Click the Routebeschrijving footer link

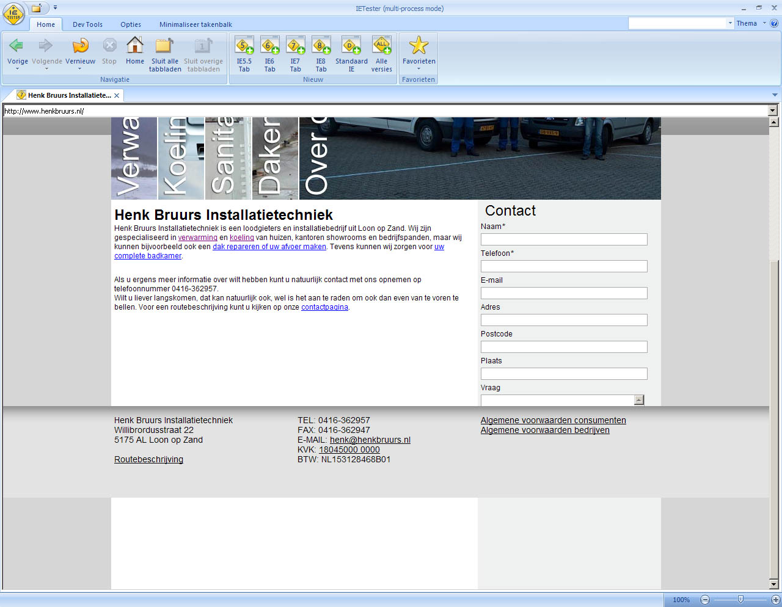pyautogui.click(x=148, y=459)
